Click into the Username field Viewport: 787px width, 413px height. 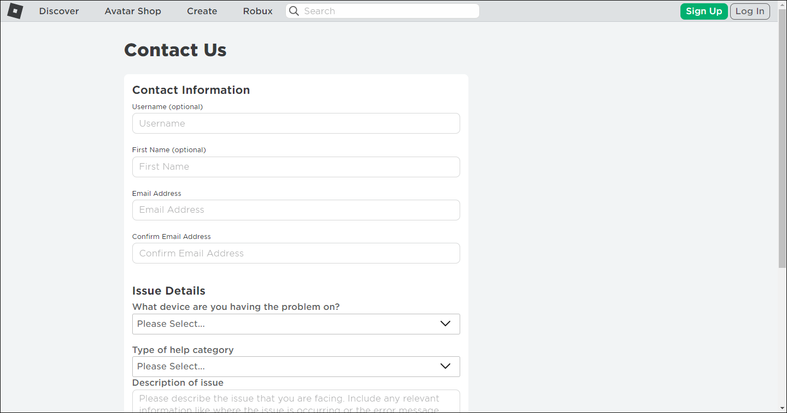tap(296, 123)
